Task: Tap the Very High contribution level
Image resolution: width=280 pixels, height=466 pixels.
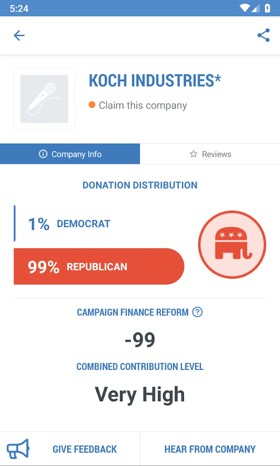Action: 140,394
